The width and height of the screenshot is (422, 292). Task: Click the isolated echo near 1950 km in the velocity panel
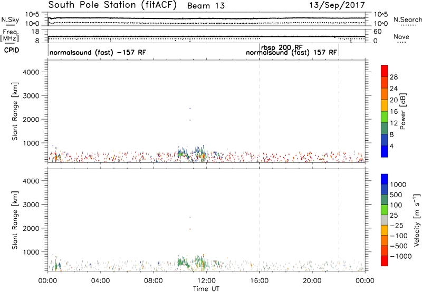point(190,229)
